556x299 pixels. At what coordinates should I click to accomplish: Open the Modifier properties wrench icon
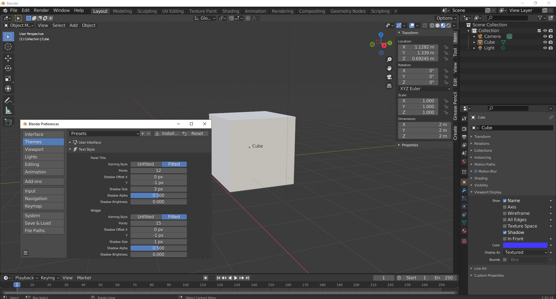click(464, 190)
